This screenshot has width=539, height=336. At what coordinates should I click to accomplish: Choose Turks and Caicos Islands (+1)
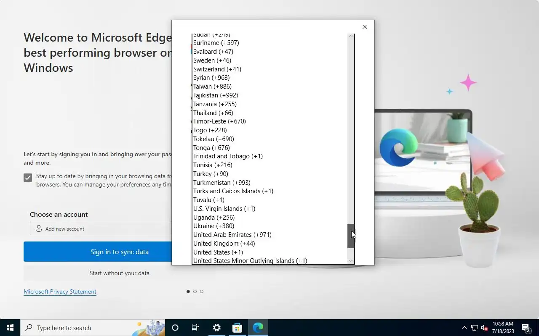click(269, 191)
